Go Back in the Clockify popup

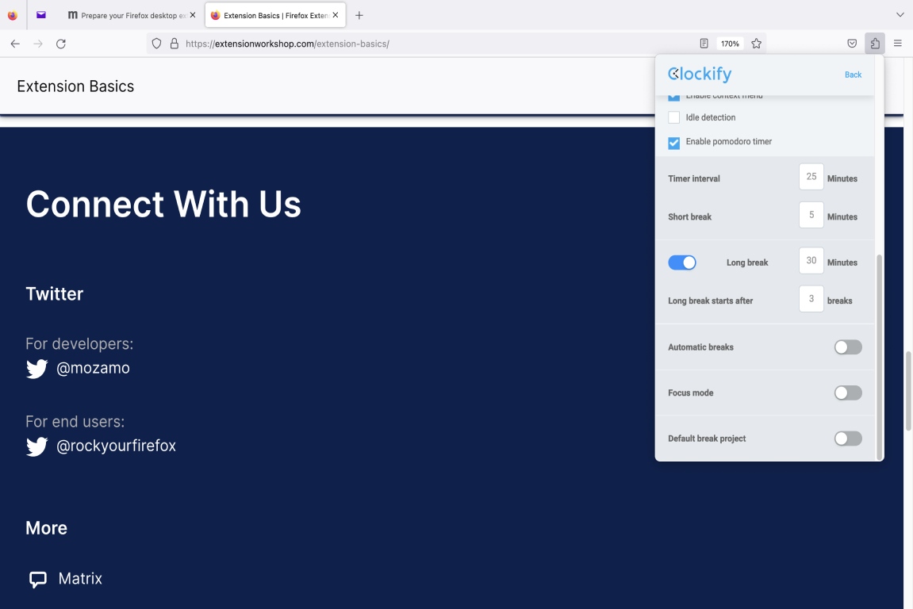[x=853, y=75]
